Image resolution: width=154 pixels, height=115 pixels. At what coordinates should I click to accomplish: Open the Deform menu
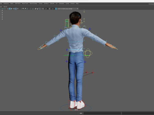click(x=52, y=4)
